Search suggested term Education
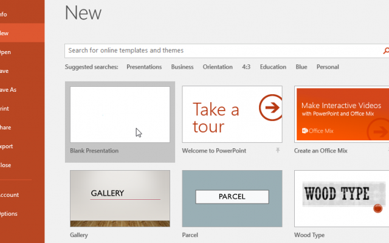The width and height of the screenshot is (389, 243). 273,67
